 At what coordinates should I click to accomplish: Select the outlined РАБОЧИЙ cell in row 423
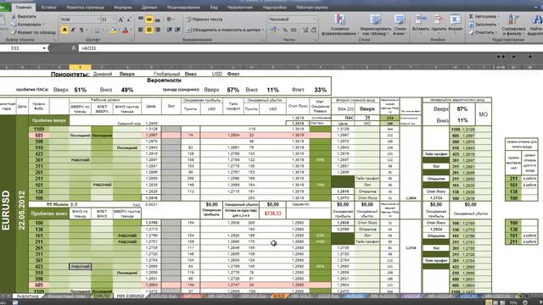pyautogui.click(x=81, y=267)
